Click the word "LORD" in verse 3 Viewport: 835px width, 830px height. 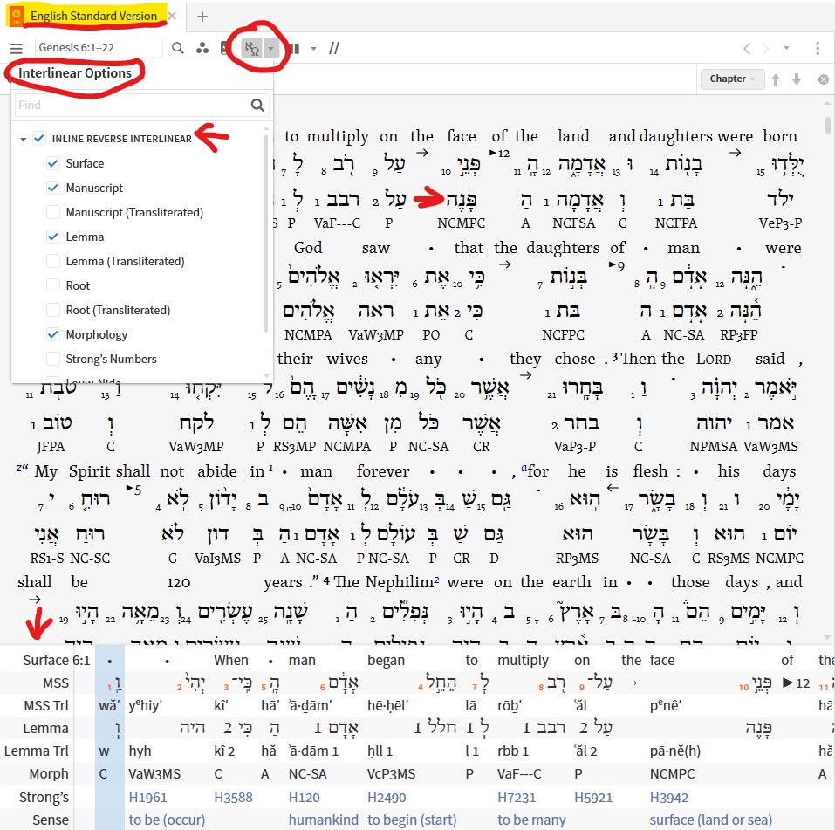(714, 359)
